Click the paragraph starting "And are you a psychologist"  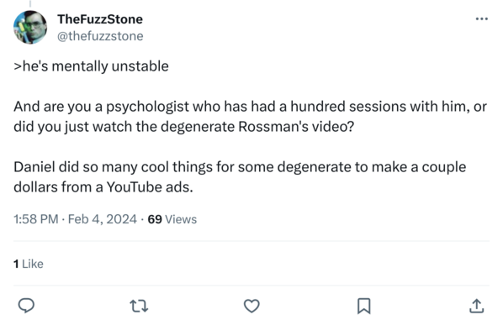[x=250, y=117]
